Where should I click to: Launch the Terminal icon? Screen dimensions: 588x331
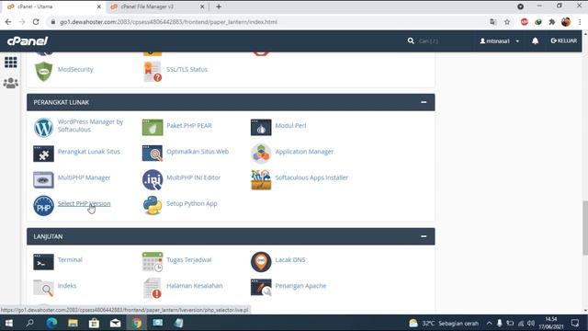click(x=43, y=261)
